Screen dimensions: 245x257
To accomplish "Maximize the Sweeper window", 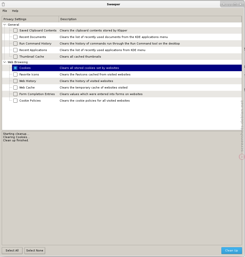I will click(x=235, y=4).
